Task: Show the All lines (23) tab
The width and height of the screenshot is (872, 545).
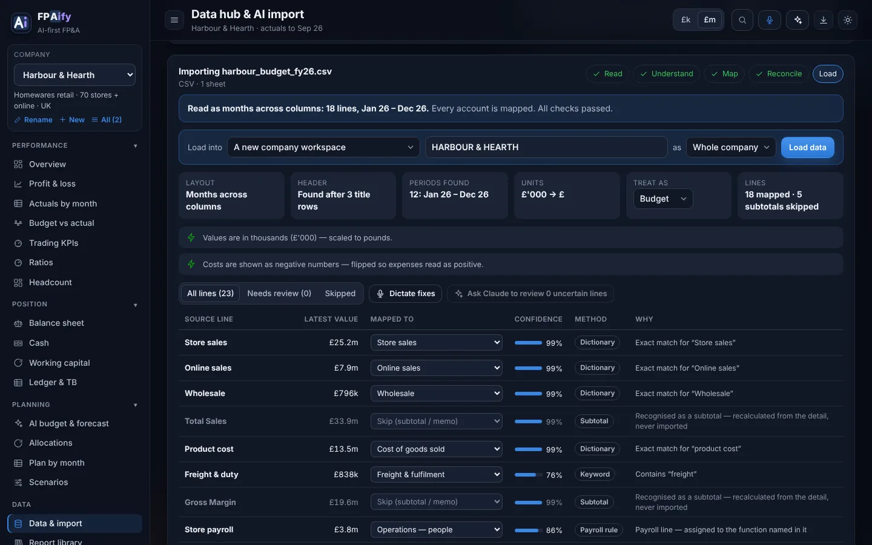Action: 210,294
